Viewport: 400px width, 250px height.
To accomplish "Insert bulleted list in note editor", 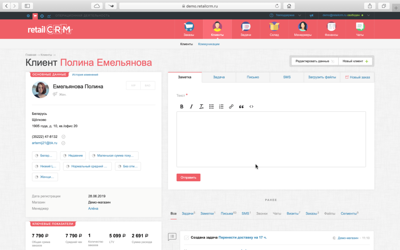I will tap(212, 107).
